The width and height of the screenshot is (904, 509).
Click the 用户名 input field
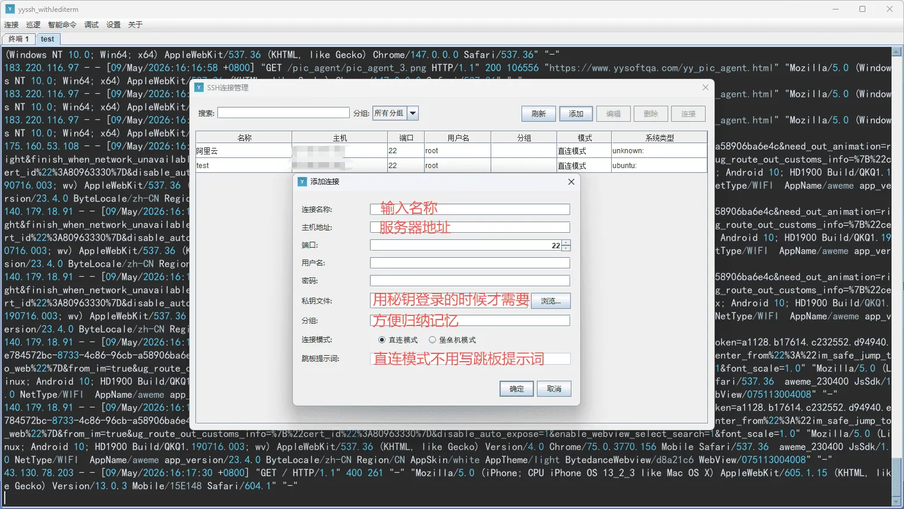pyautogui.click(x=470, y=263)
